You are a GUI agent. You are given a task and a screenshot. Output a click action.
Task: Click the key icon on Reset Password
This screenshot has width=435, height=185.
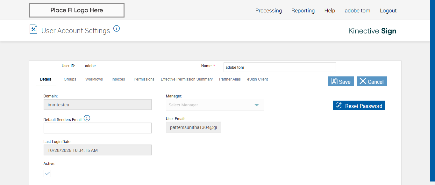[339, 105]
